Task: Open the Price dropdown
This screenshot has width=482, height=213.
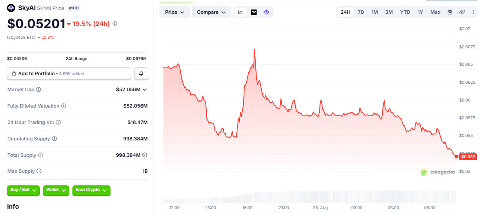Action: (175, 12)
